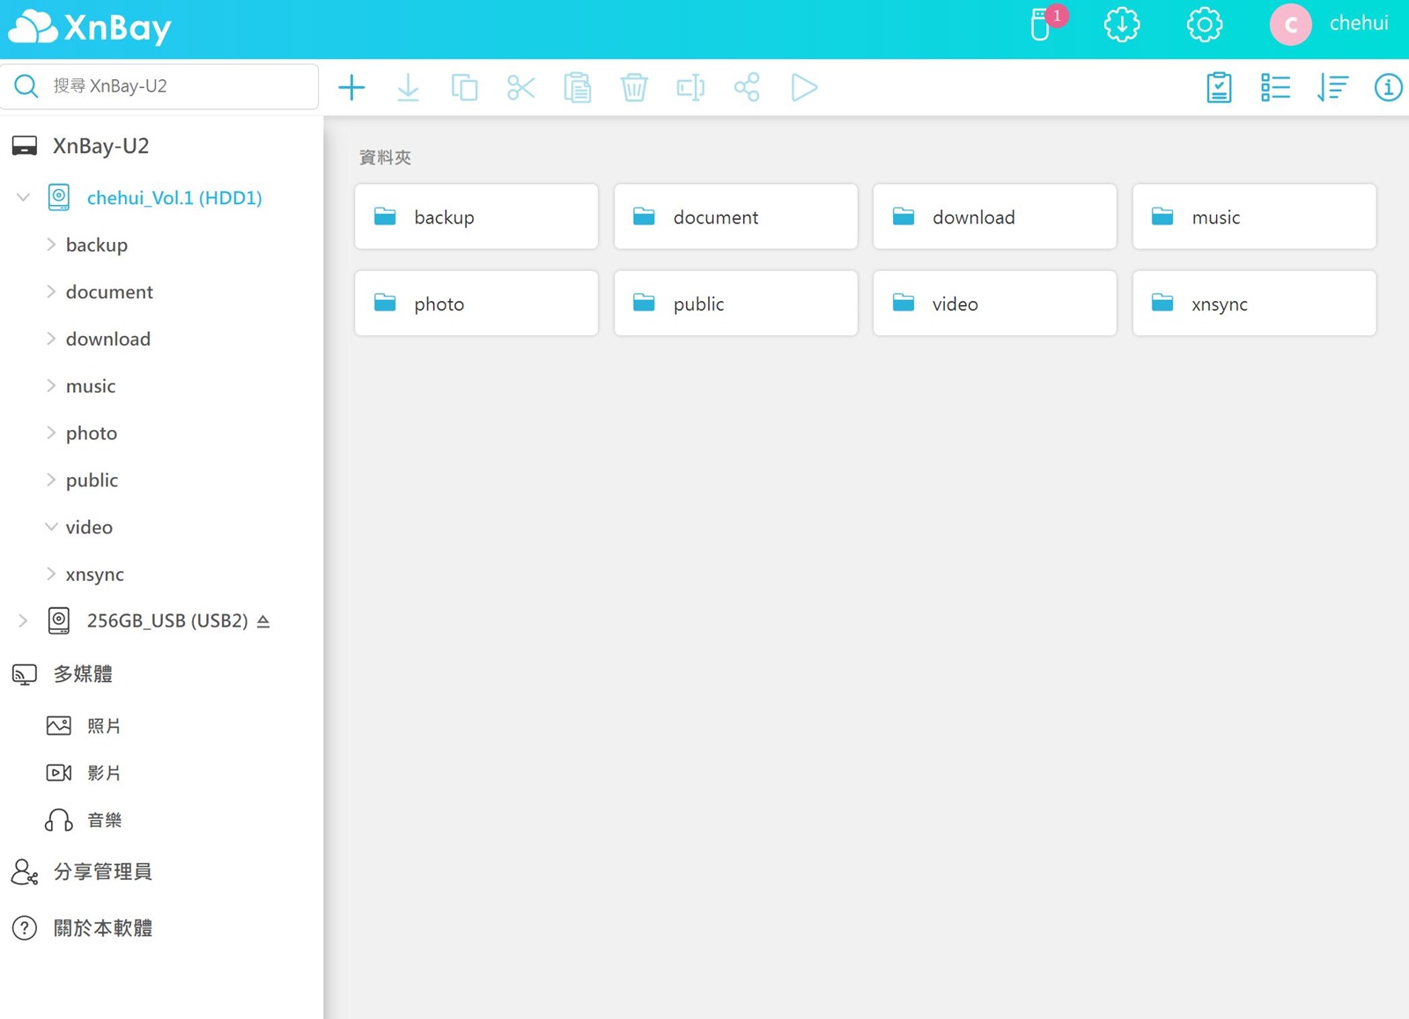Open the chehui user account
1409x1019 pixels.
point(1331,25)
